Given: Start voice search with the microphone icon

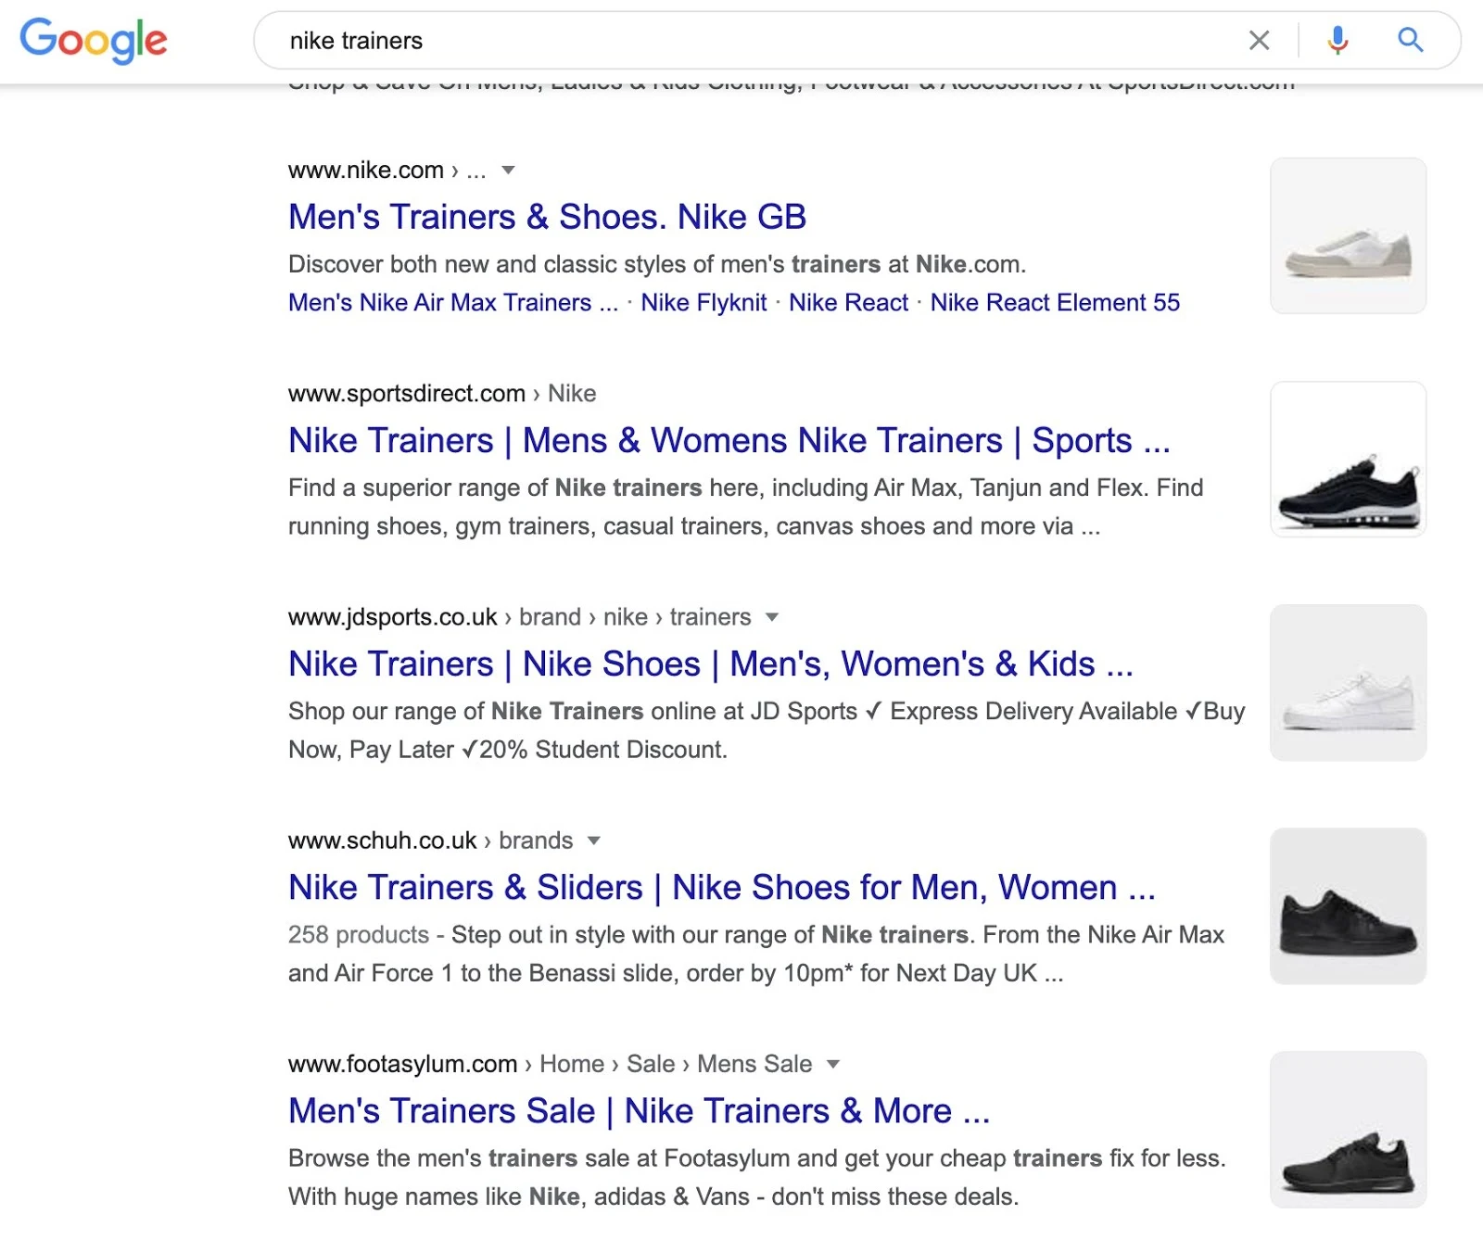Looking at the screenshot, I should tap(1336, 40).
